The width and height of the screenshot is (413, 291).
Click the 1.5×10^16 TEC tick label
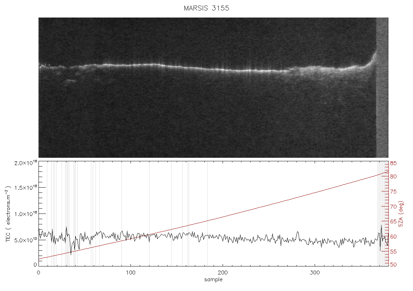coord(26,188)
